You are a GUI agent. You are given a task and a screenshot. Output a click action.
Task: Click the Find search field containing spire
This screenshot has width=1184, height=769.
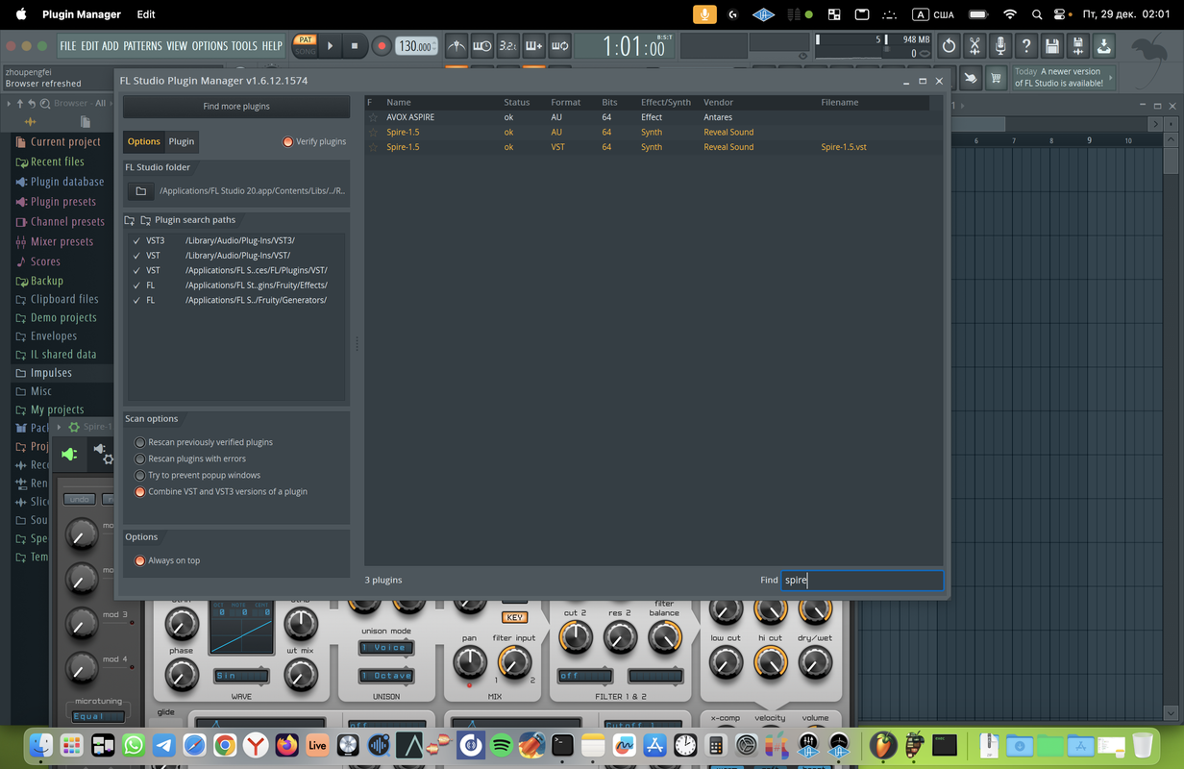pyautogui.click(x=862, y=580)
